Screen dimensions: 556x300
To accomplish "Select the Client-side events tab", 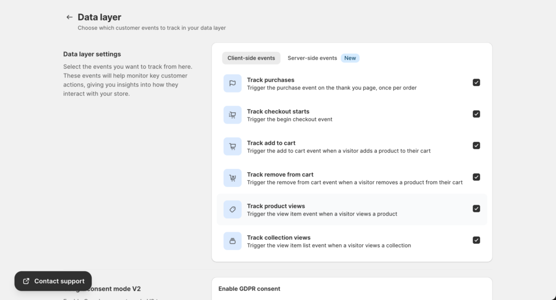I will click(251, 58).
